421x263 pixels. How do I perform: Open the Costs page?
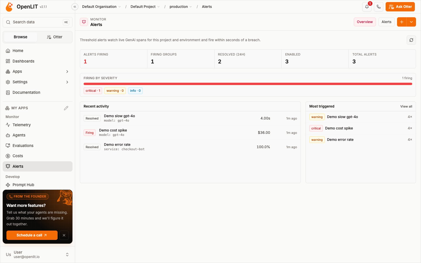click(x=37, y=156)
